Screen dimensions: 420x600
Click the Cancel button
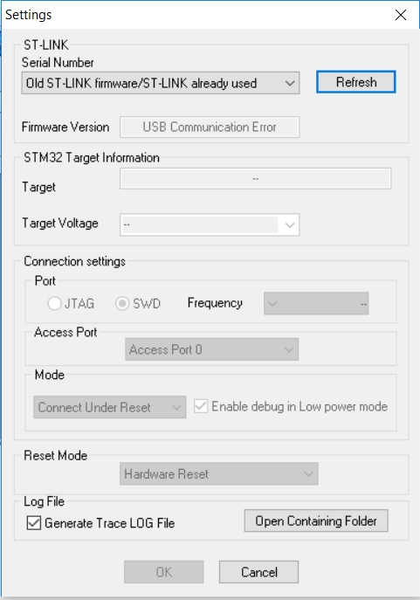pos(259,572)
